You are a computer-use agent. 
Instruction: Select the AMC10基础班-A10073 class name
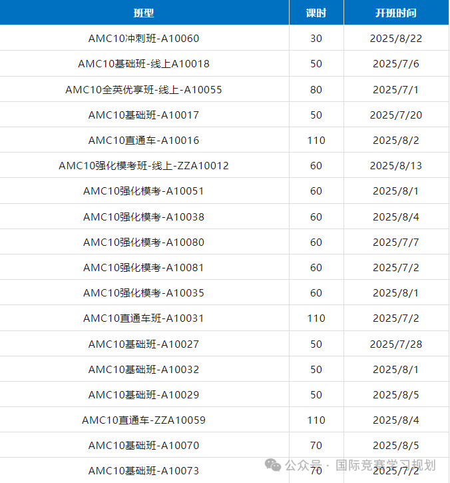[x=144, y=471]
